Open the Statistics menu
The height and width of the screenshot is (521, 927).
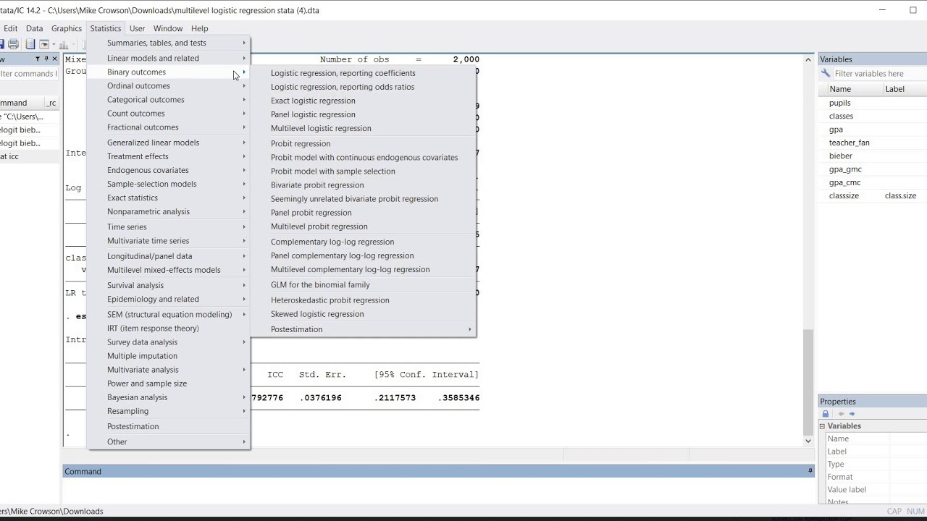106,28
